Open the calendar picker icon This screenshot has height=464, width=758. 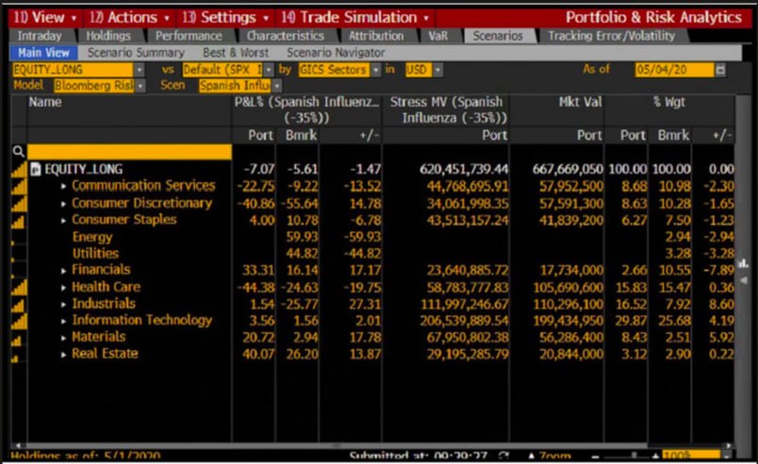pyautogui.click(x=720, y=70)
